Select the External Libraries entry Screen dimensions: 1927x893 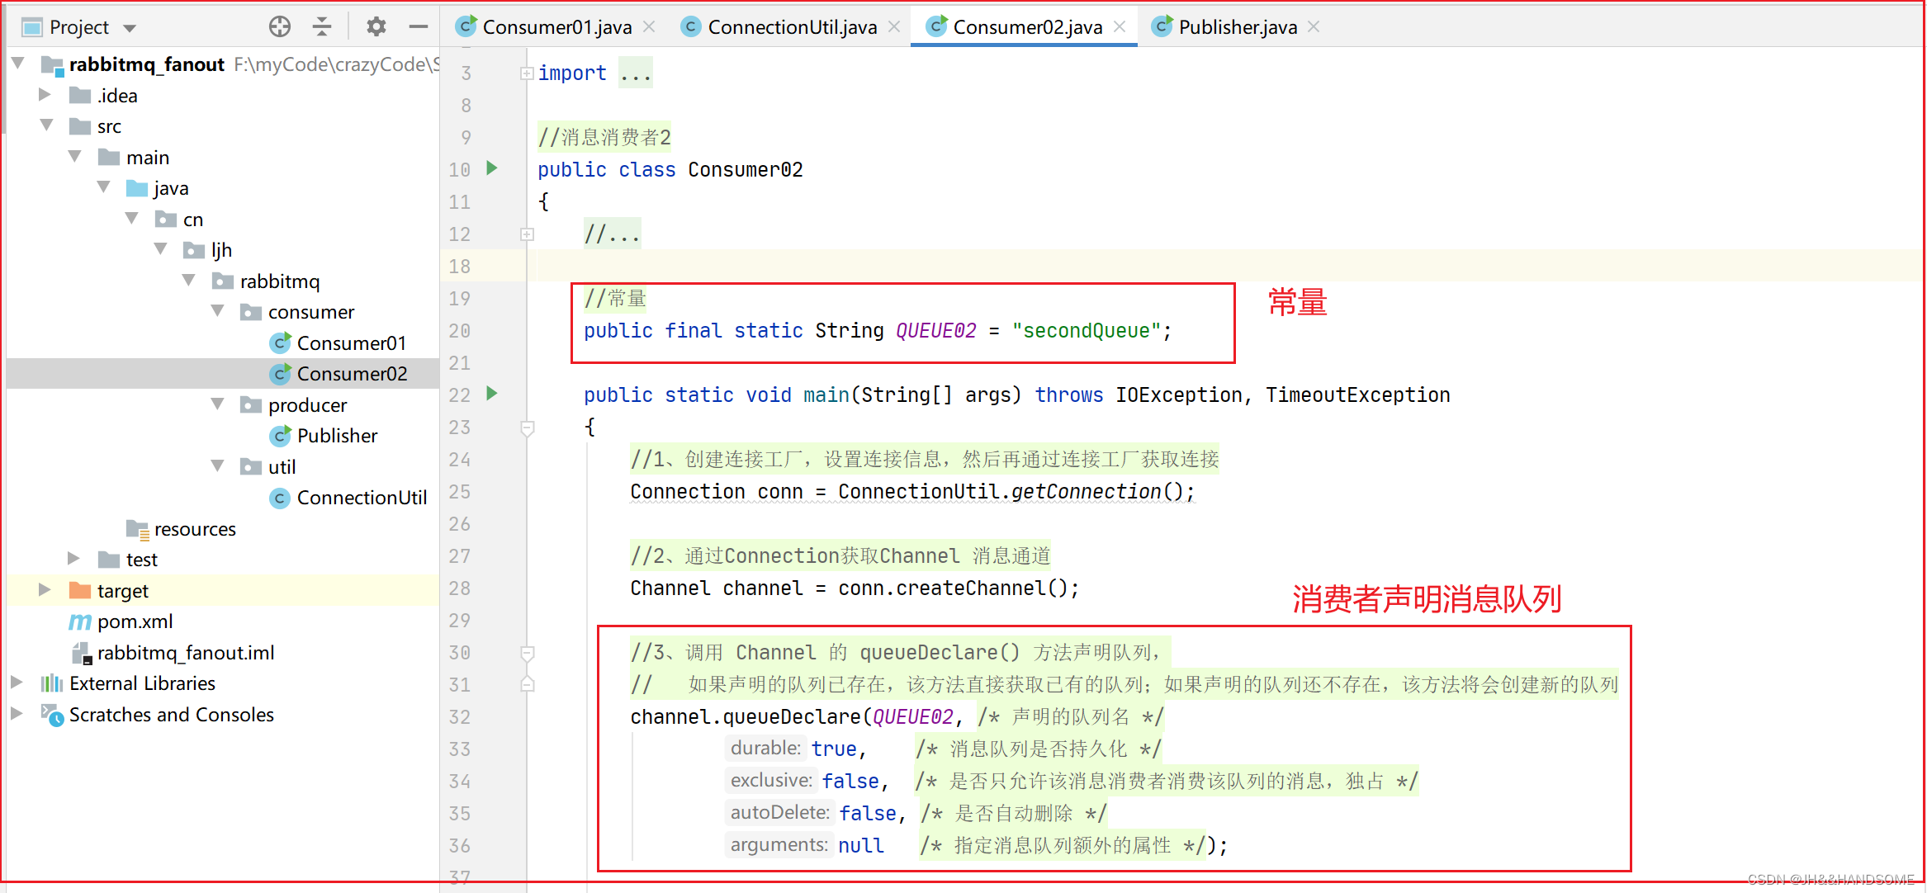142,683
